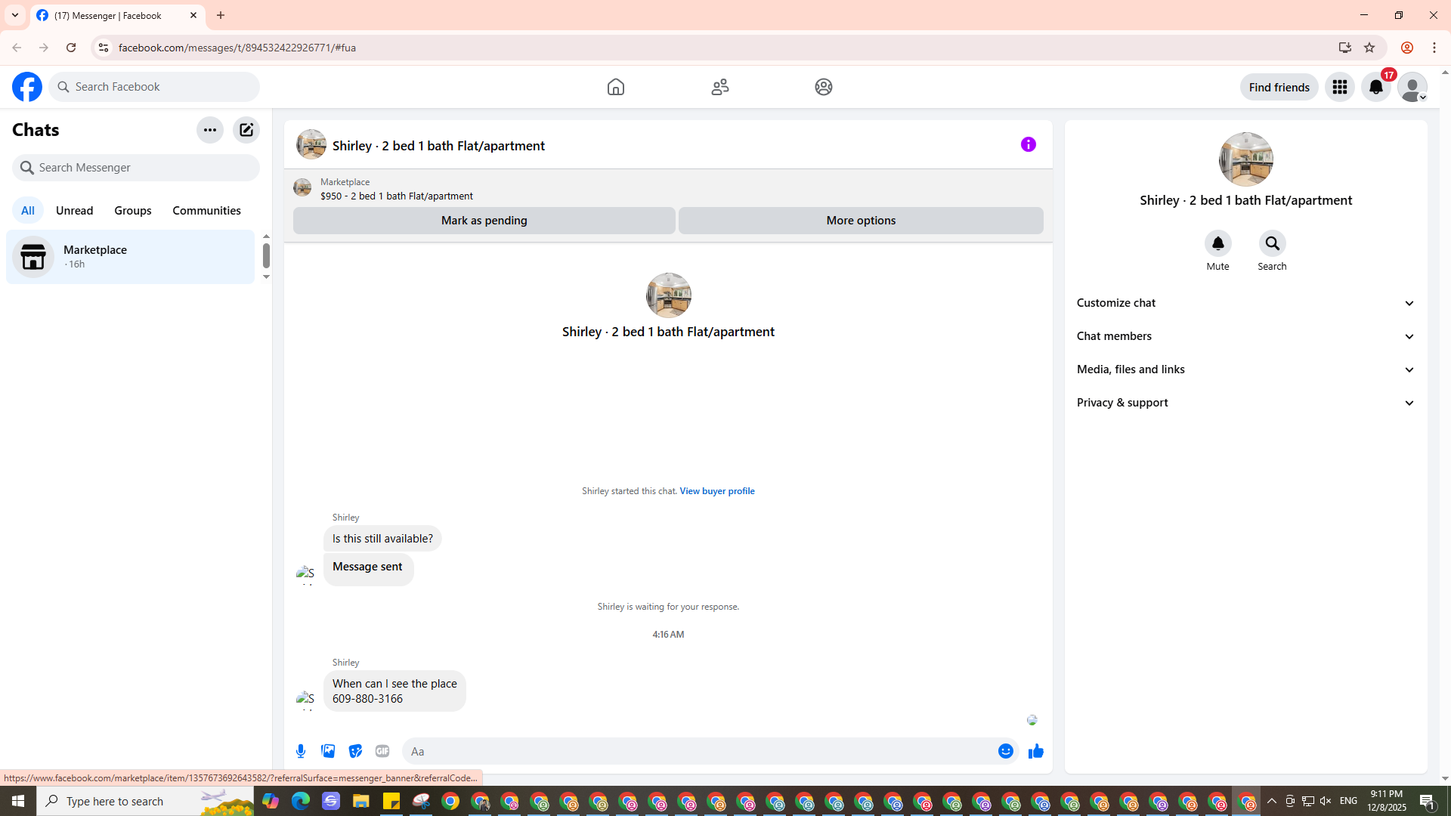Switch to the Communities tab
The width and height of the screenshot is (1451, 816).
click(x=207, y=211)
